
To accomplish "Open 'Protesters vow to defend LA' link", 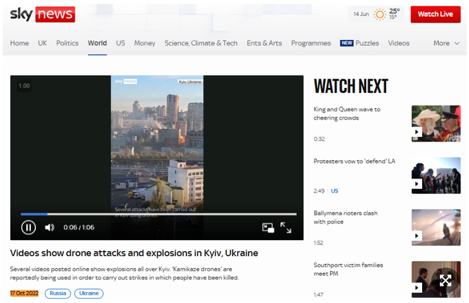I will (354, 161).
